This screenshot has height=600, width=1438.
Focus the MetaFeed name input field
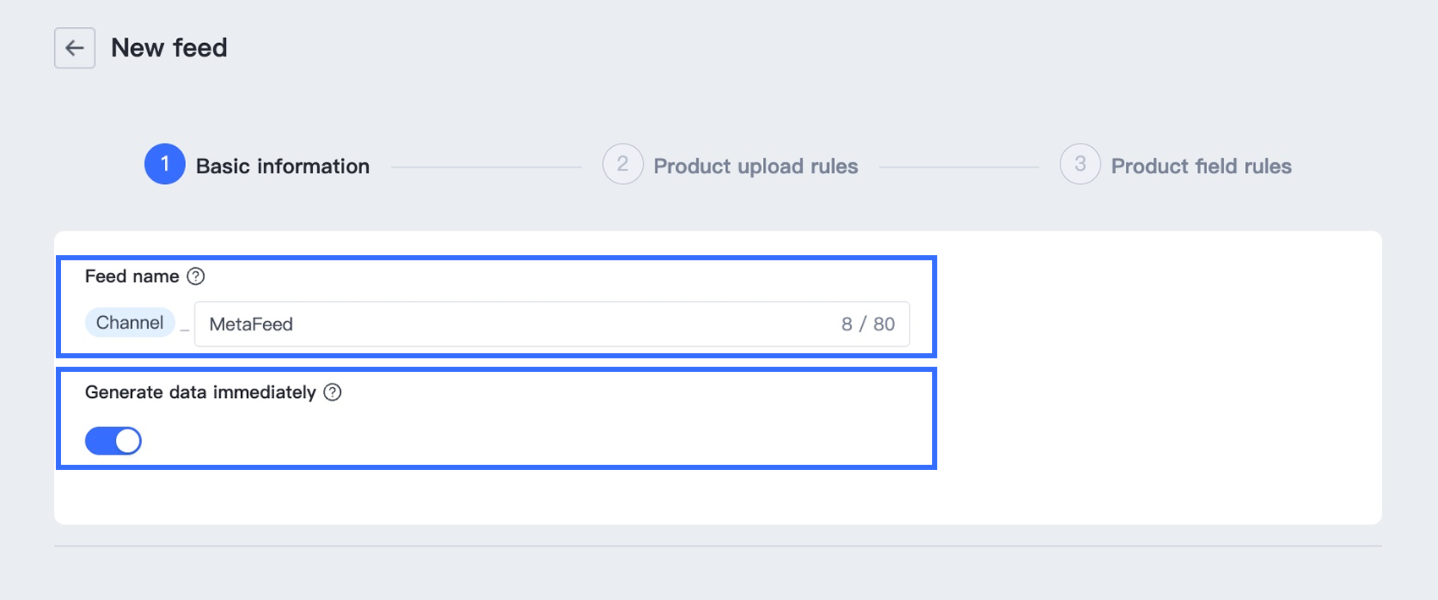[552, 324]
